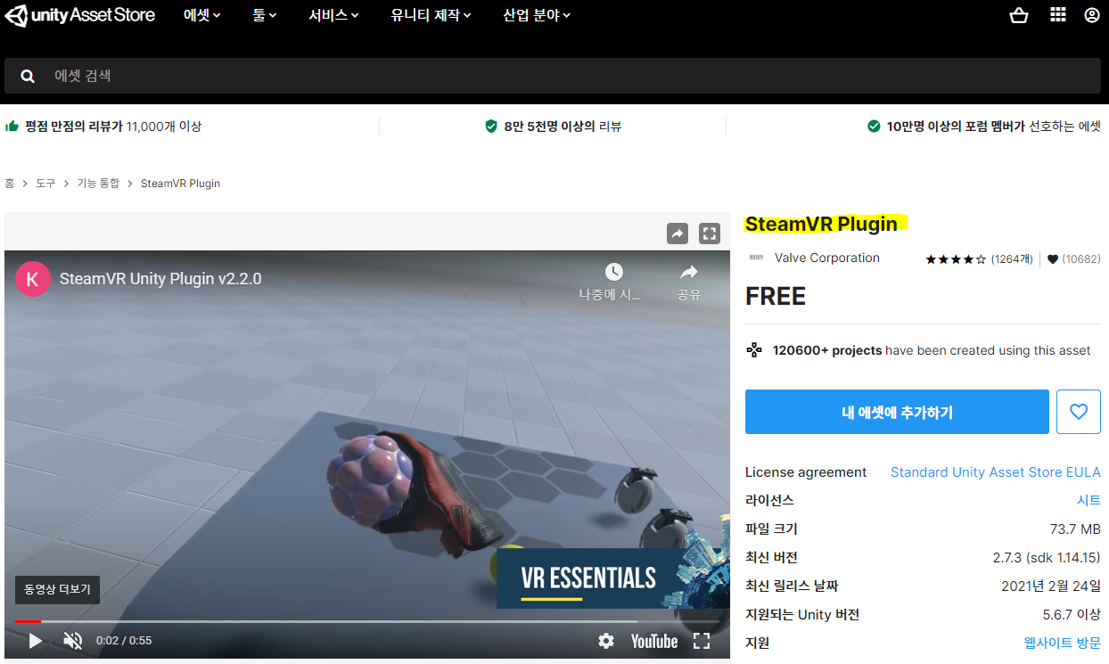Image resolution: width=1109 pixels, height=664 pixels.
Task: Click the fullscreen gallery icon above video
Action: point(709,234)
